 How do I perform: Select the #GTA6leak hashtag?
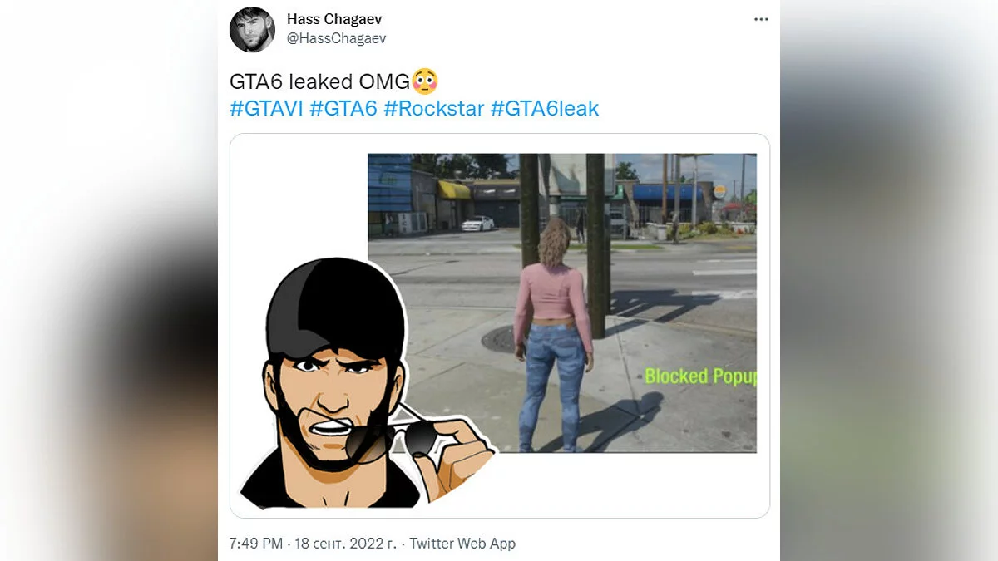click(545, 108)
